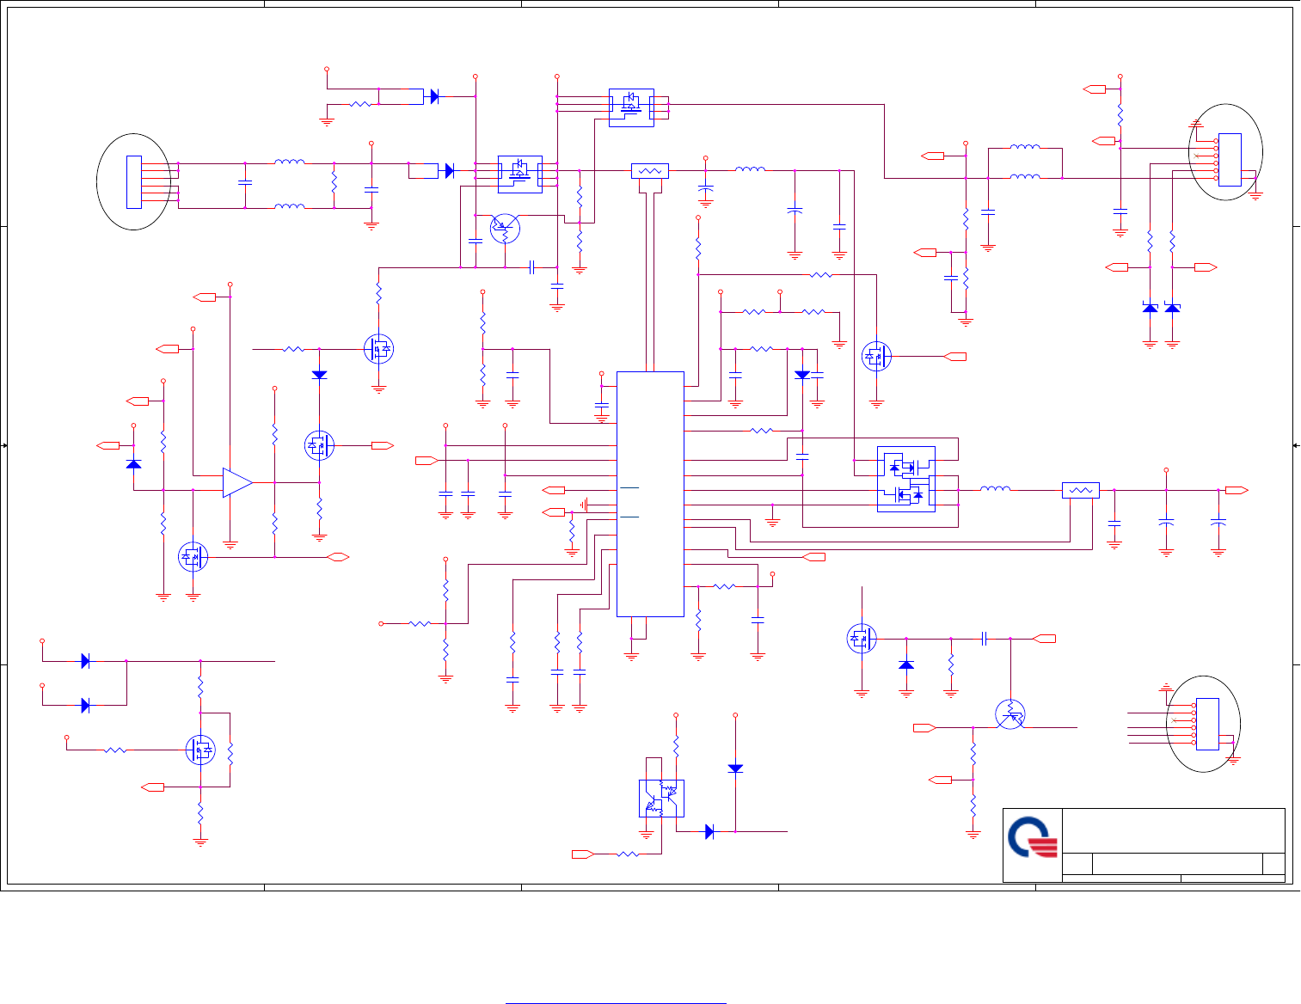Select the topmost boxed single MOSFET package
This screenshot has height=1004, width=1301.
631,107
